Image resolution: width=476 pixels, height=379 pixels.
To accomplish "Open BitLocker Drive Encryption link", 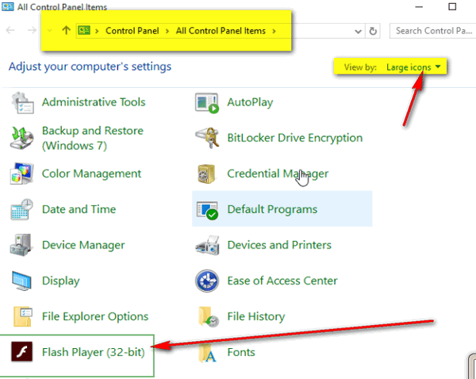I will coord(295,138).
